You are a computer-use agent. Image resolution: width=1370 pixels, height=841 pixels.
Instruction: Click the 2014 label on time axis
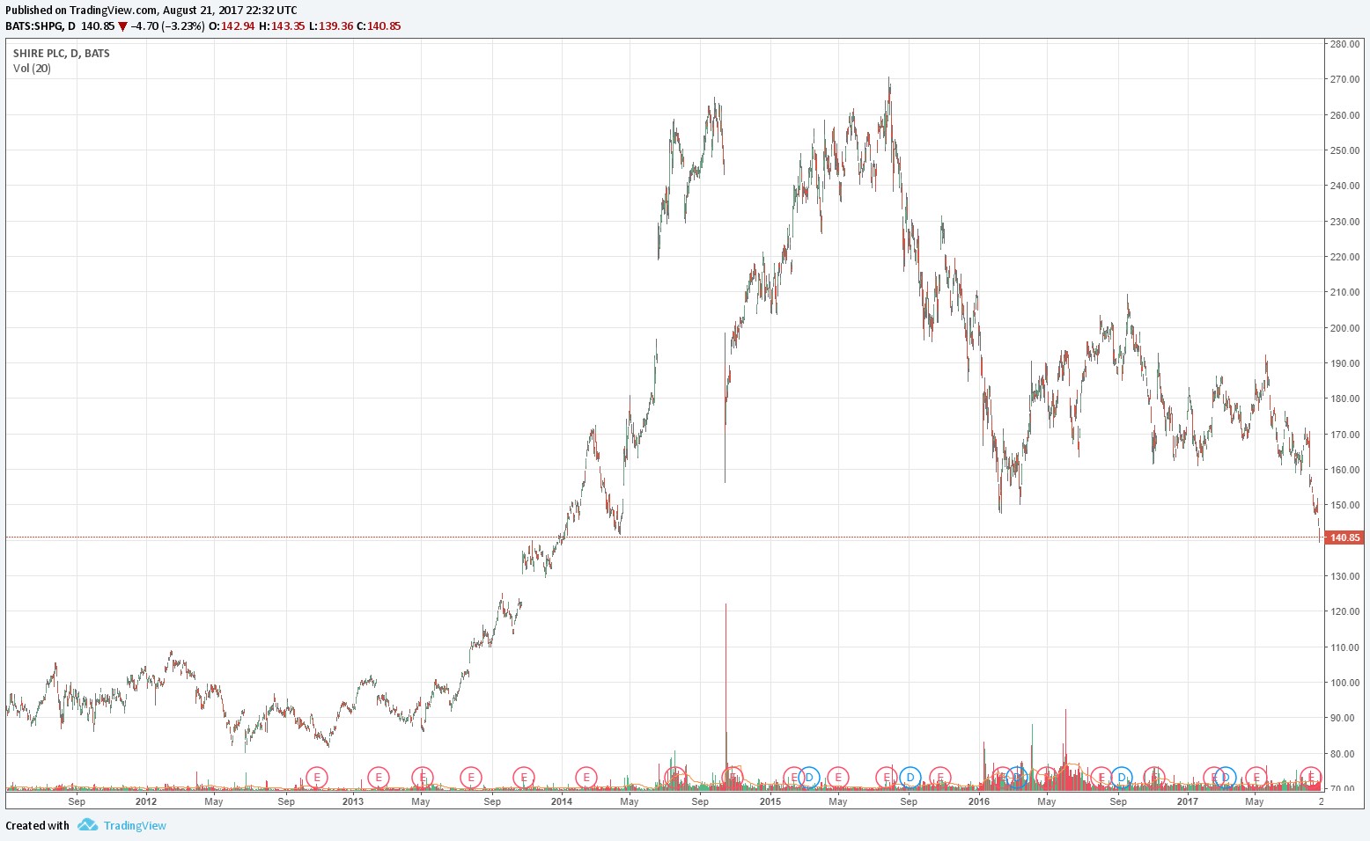(561, 801)
